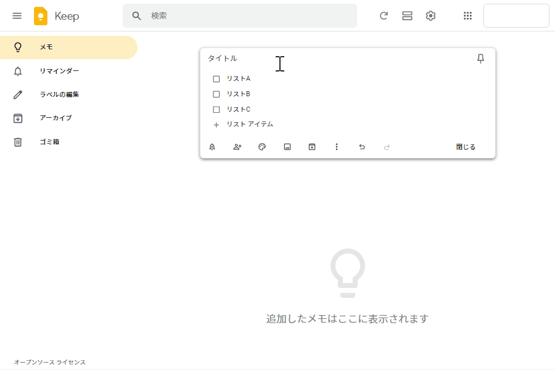Viewport: 555px width, 370px height.
Task: Switch to list view layout
Action: point(407,16)
